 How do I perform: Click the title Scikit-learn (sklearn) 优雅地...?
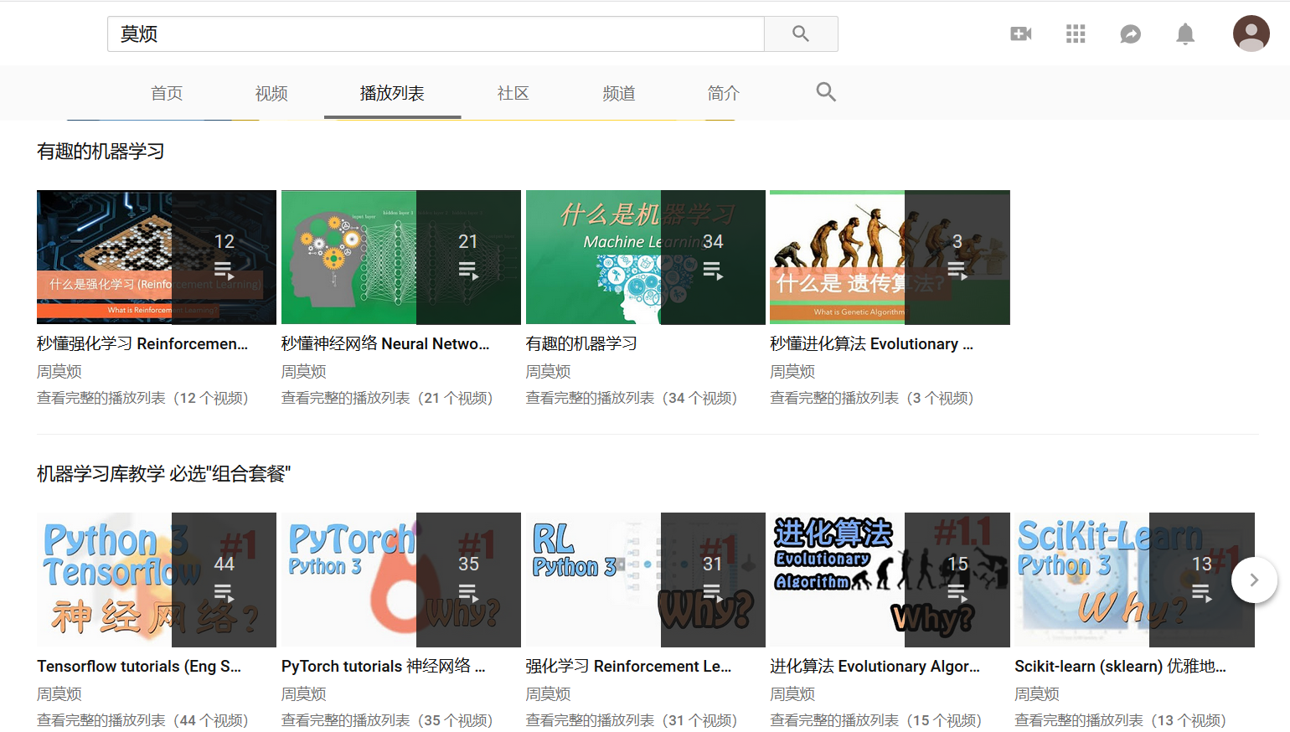click(1121, 666)
